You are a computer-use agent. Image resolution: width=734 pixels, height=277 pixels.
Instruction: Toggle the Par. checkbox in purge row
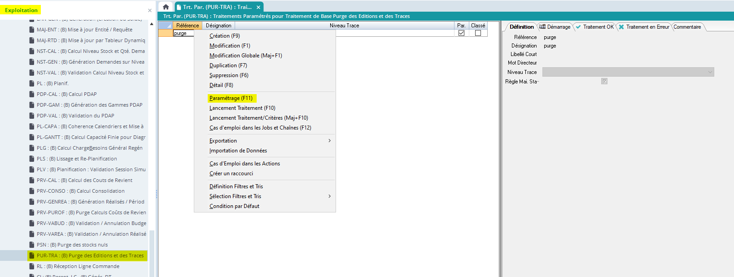(x=461, y=33)
